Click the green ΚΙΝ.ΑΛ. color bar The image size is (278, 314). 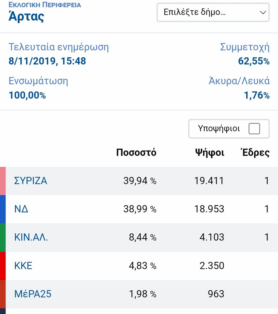3,237
